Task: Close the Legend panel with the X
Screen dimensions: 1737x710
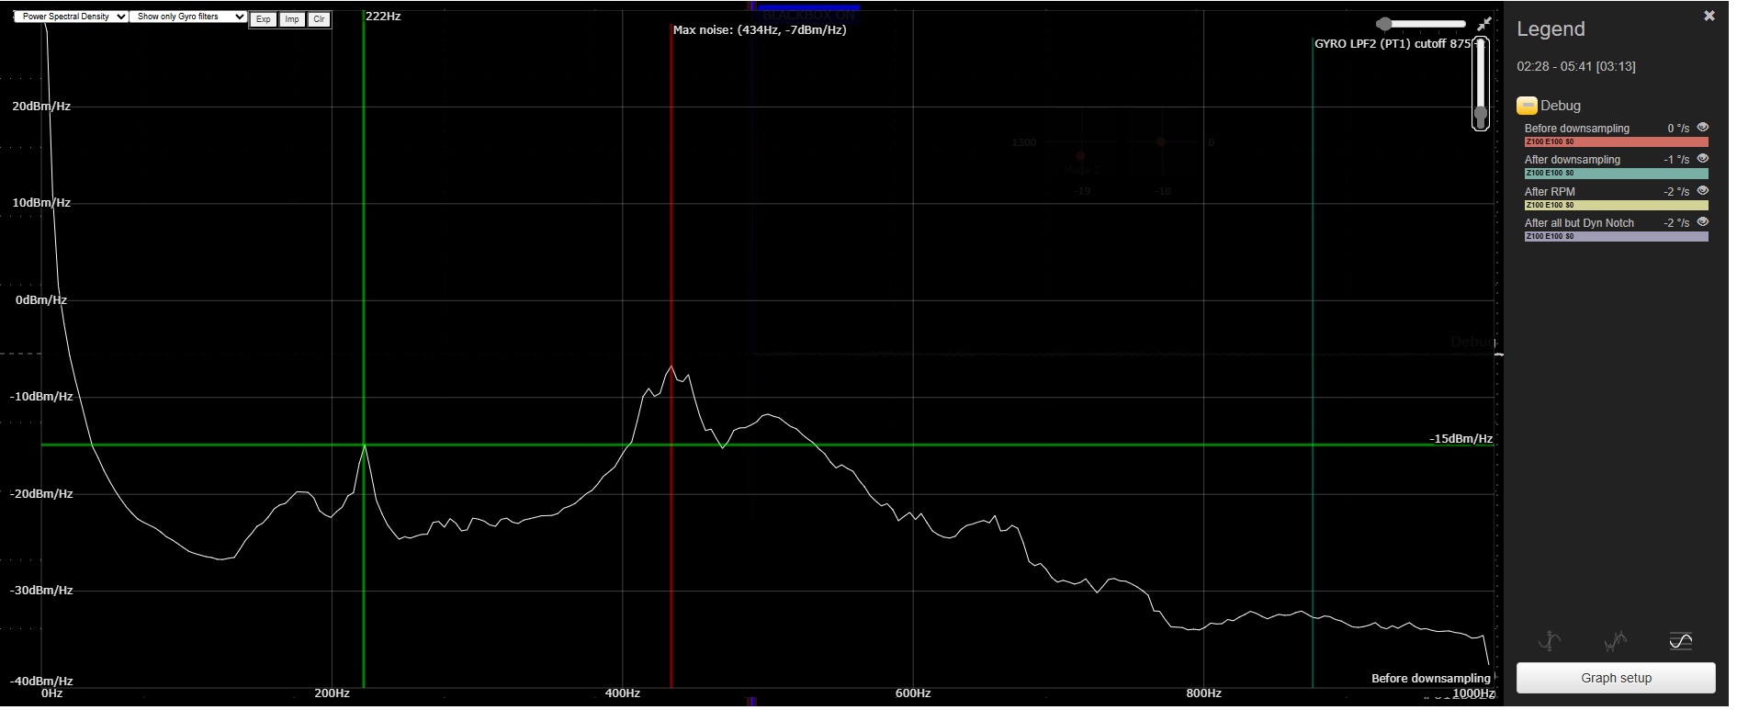Action: [1709, 17]
